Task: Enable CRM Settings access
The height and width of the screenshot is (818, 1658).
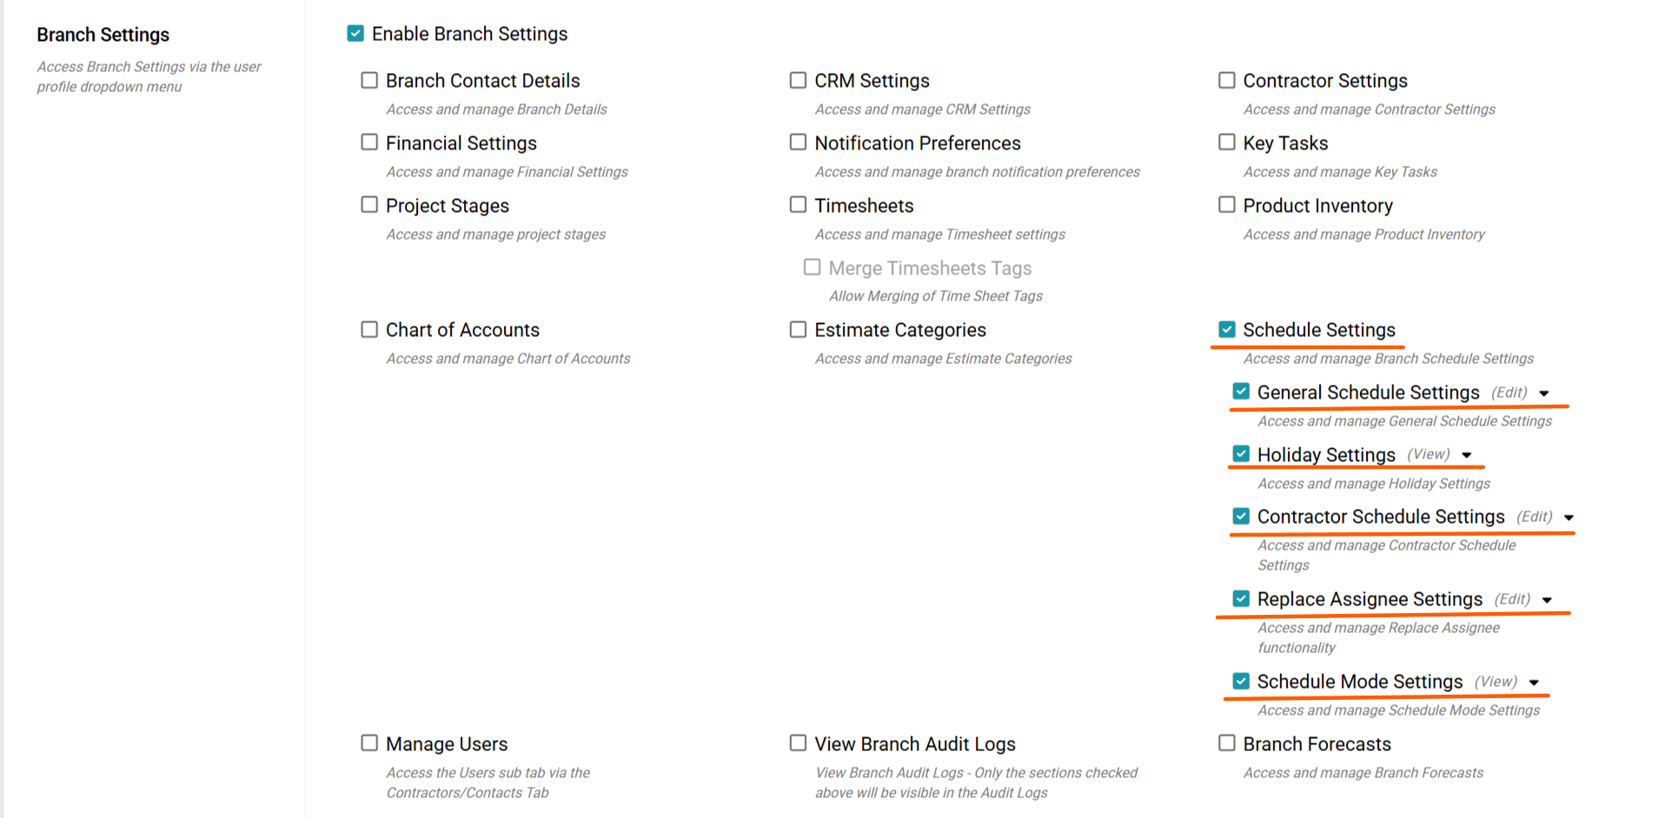Action: [798, 81]
